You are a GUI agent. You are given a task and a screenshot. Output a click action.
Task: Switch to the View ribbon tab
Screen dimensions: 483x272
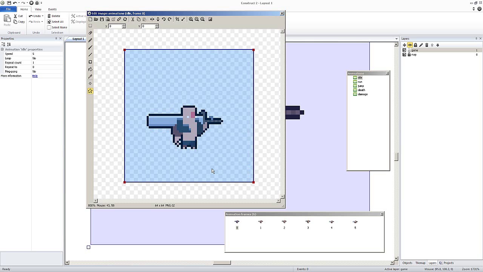(38, 9)
